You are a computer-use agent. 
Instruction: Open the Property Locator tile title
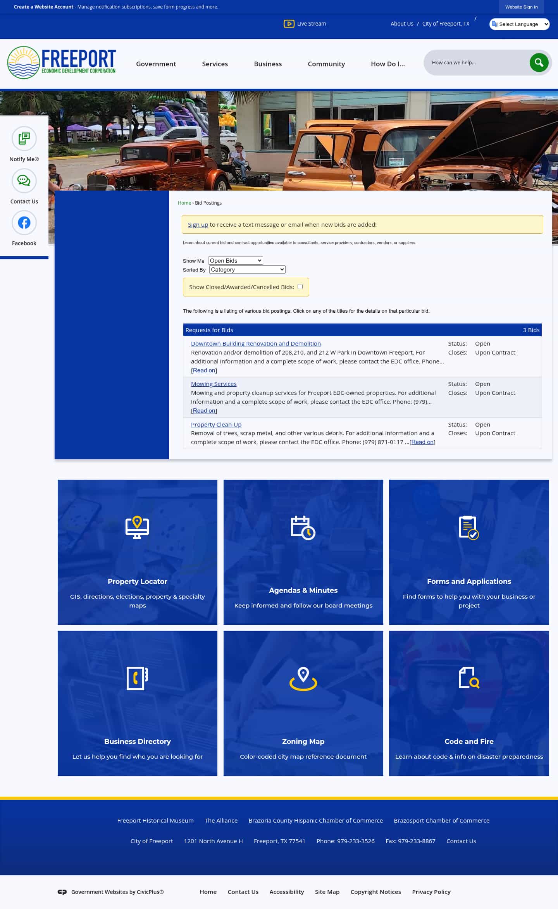pos(137,581)
